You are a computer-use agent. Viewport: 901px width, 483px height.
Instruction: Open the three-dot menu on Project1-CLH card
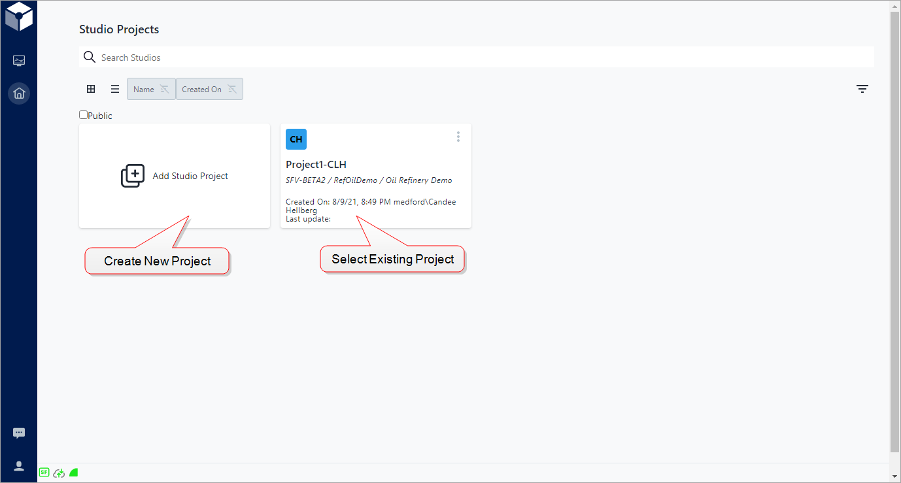point(458,137)
